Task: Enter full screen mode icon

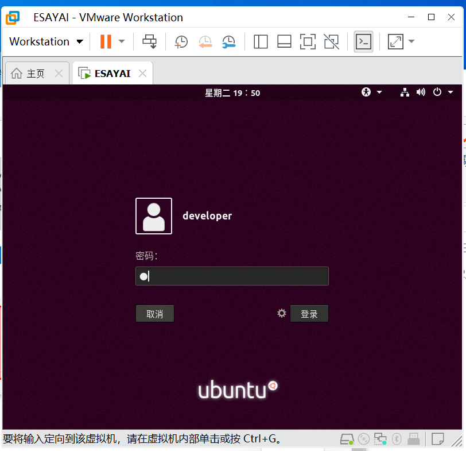Action: 308,41
